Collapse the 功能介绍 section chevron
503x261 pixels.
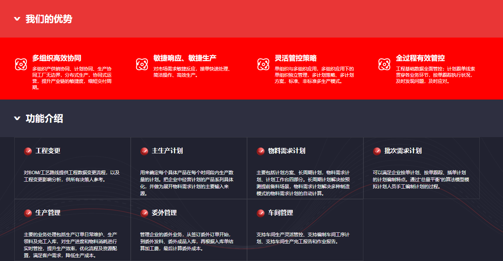[x=17, y=118]
